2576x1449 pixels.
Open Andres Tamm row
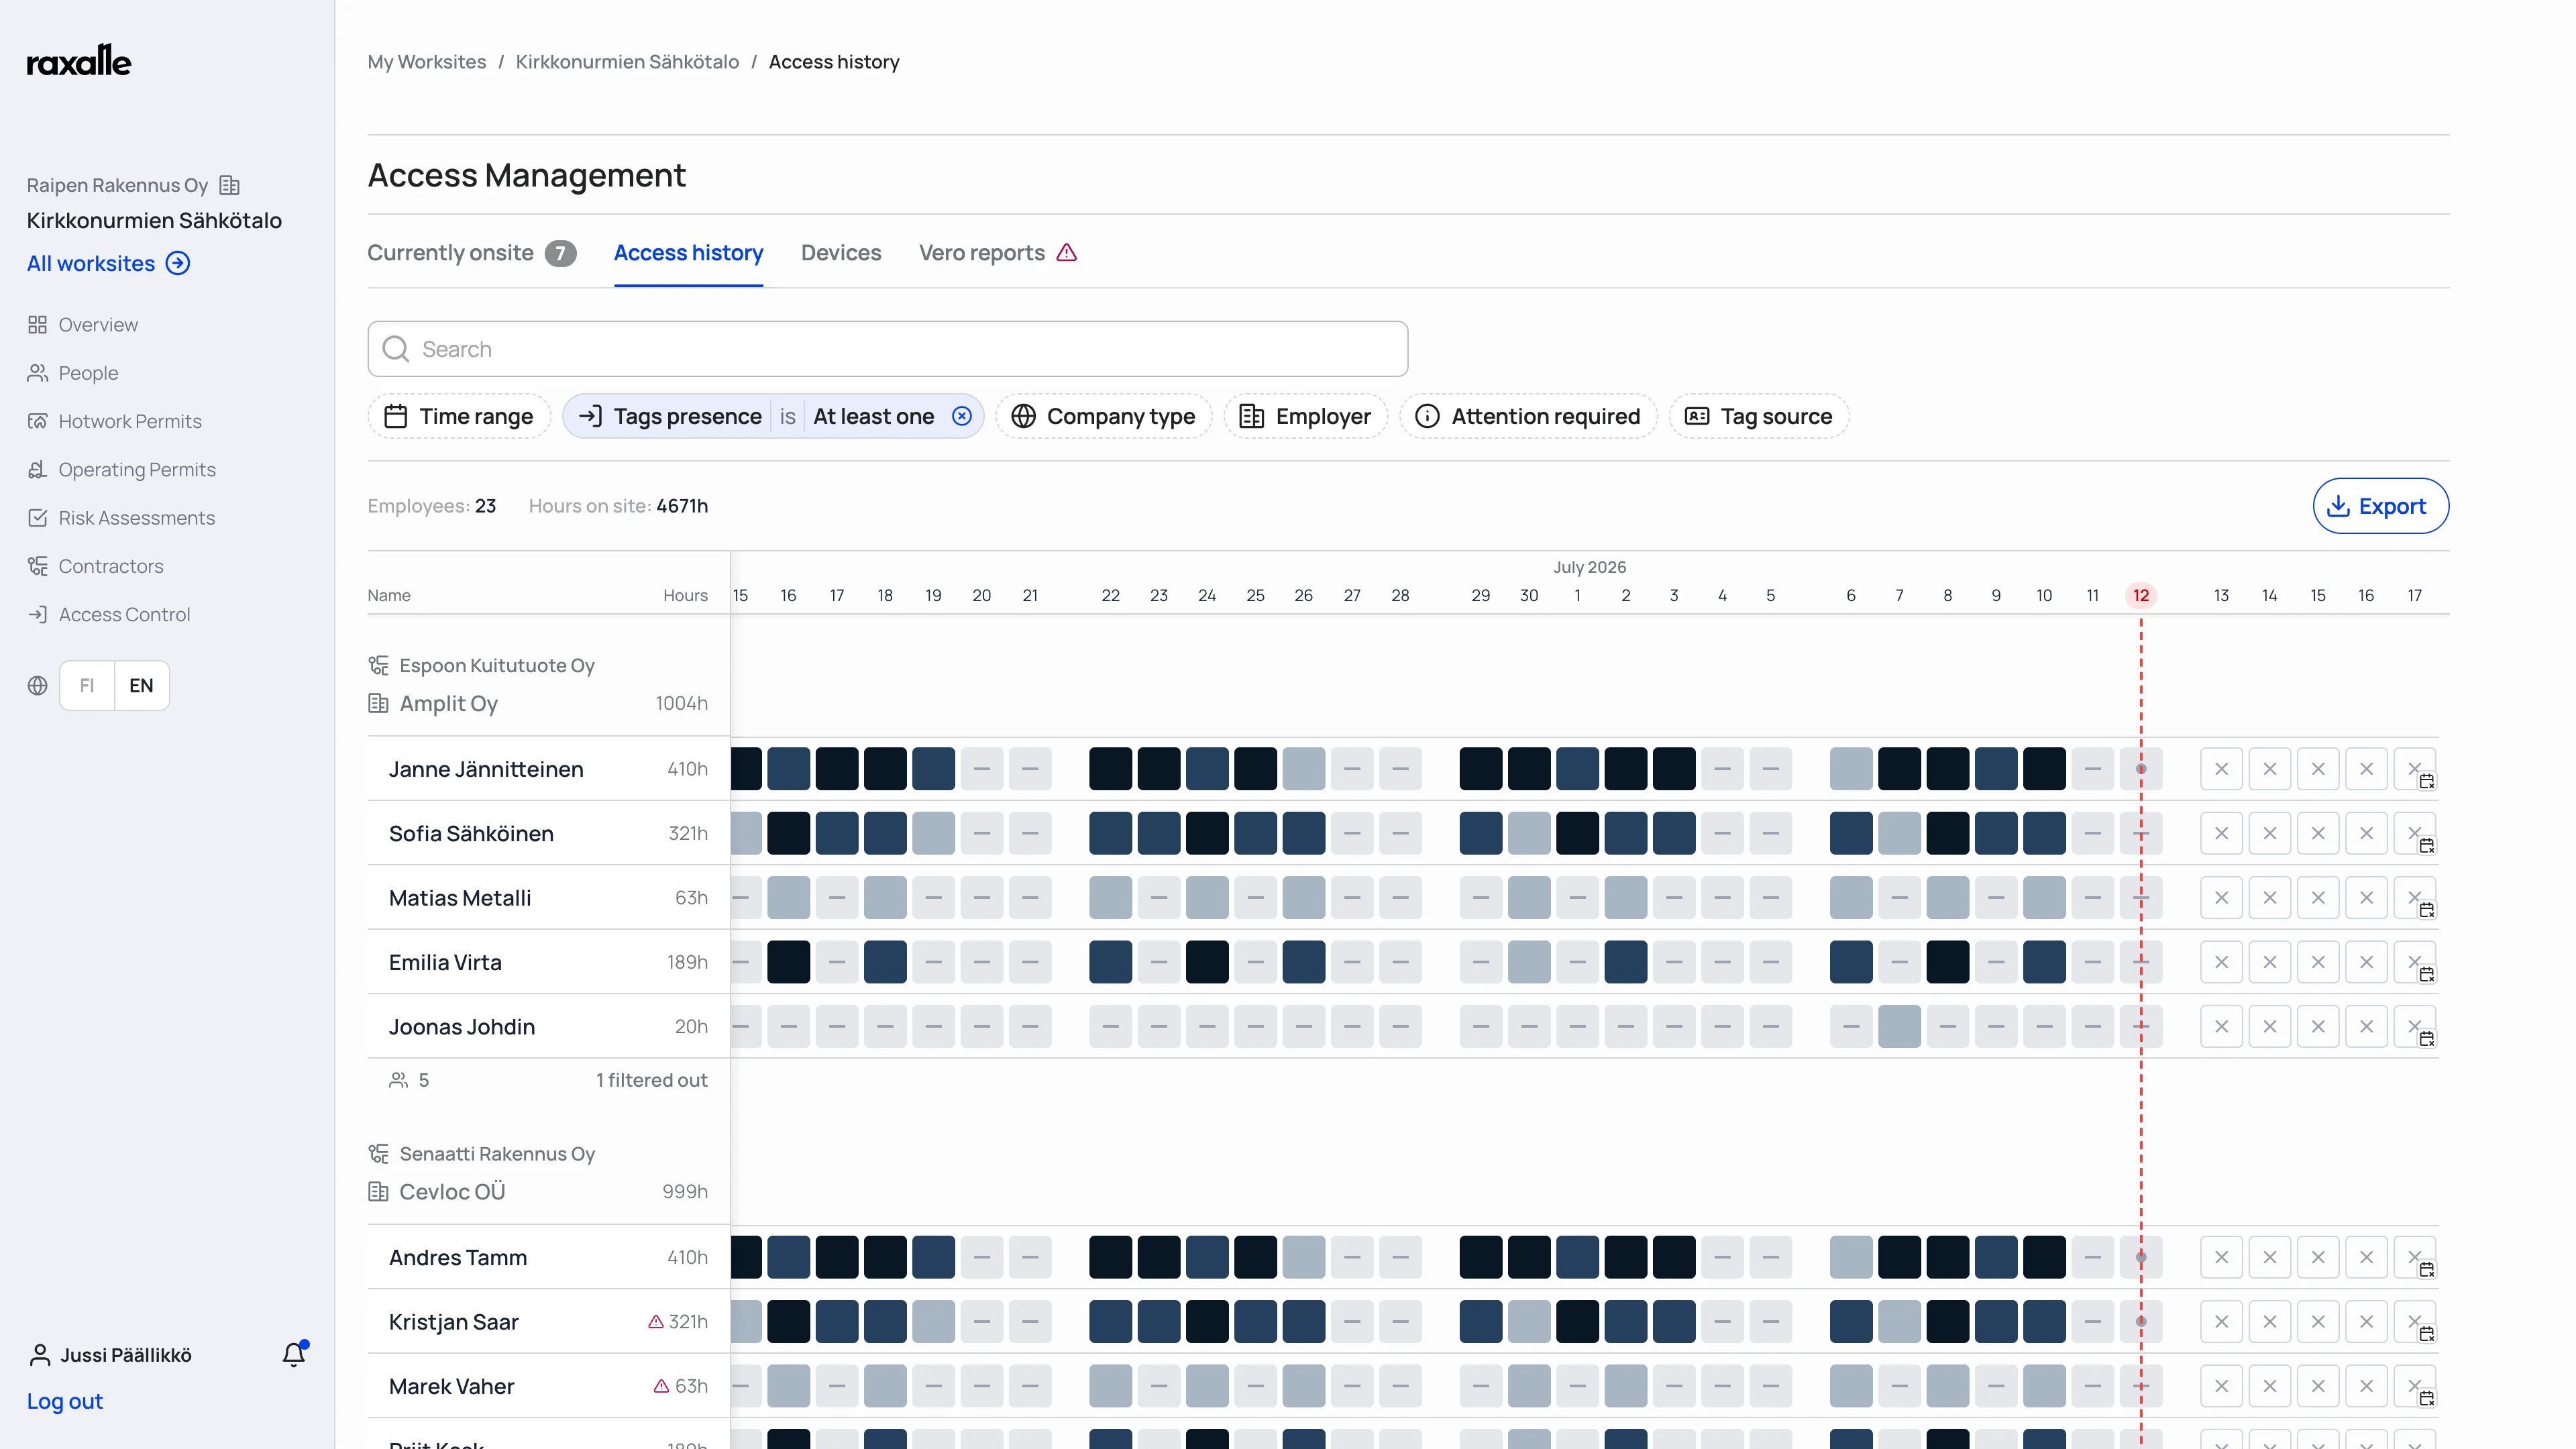pos(548,1257)
